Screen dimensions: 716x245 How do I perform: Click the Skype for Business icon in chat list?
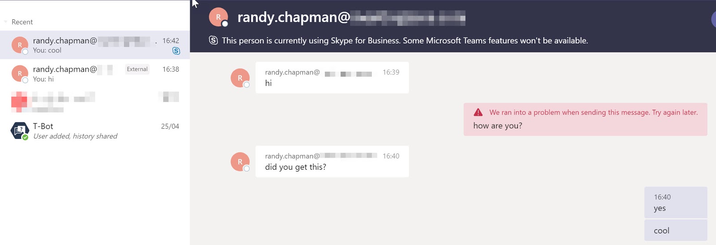point(176,51)
